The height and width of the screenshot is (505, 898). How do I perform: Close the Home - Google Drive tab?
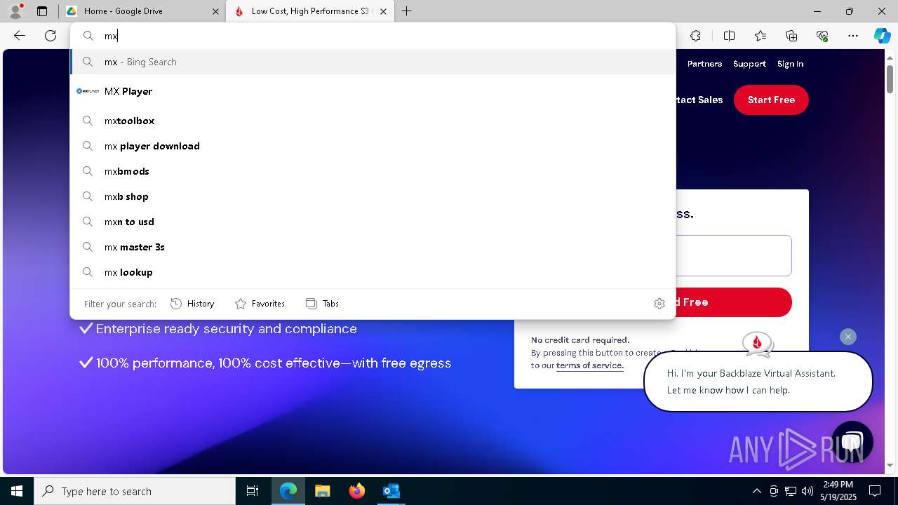tap(215, 11)
